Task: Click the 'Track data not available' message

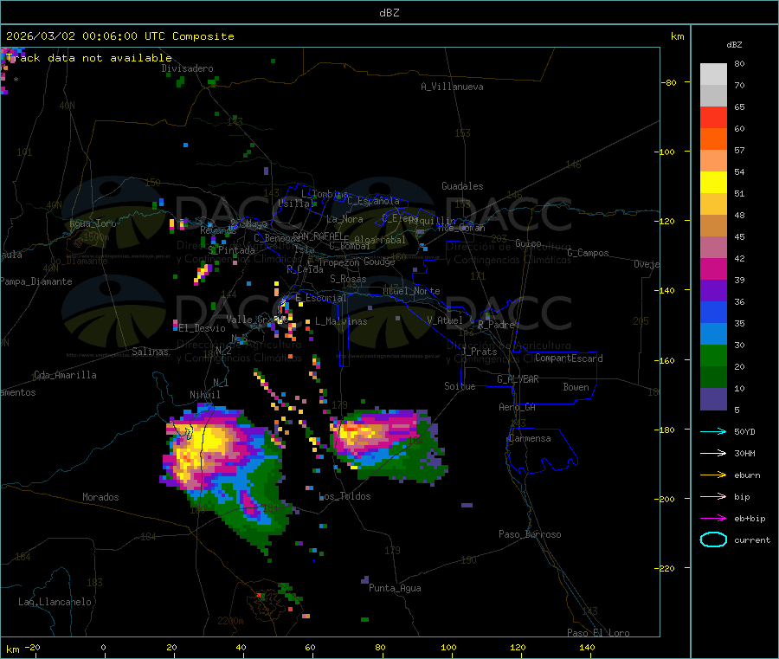Action: [x=89, y=58]
